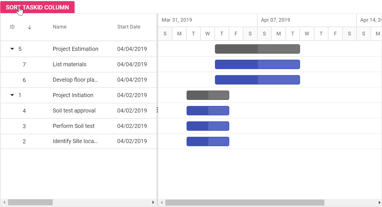Click the descending sort arrow in ID header
This screenshot has width=382, height=207.
click(29, 27)
